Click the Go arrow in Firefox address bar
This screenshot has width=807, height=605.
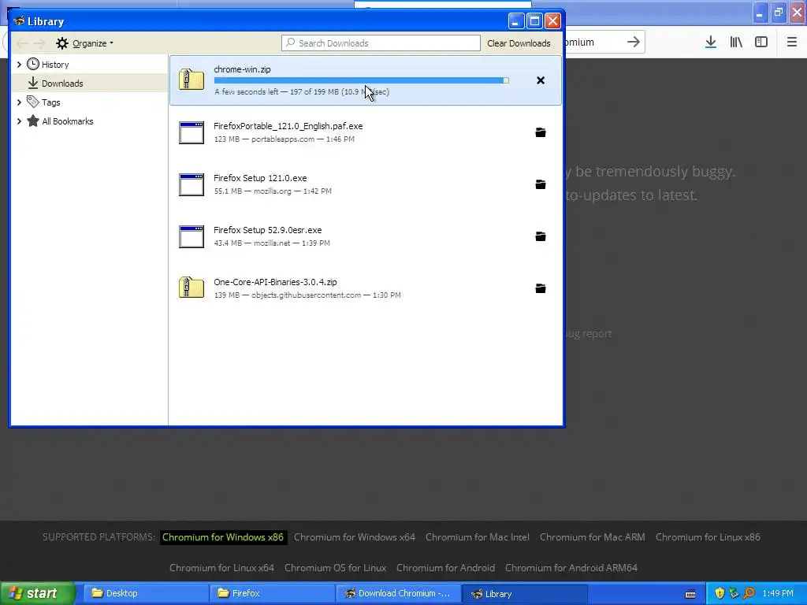pyautogui.click(x=634, y=43)
